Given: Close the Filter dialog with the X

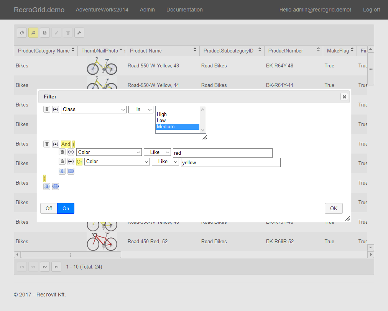Looking at the screenshot, I should click(344, 97).
